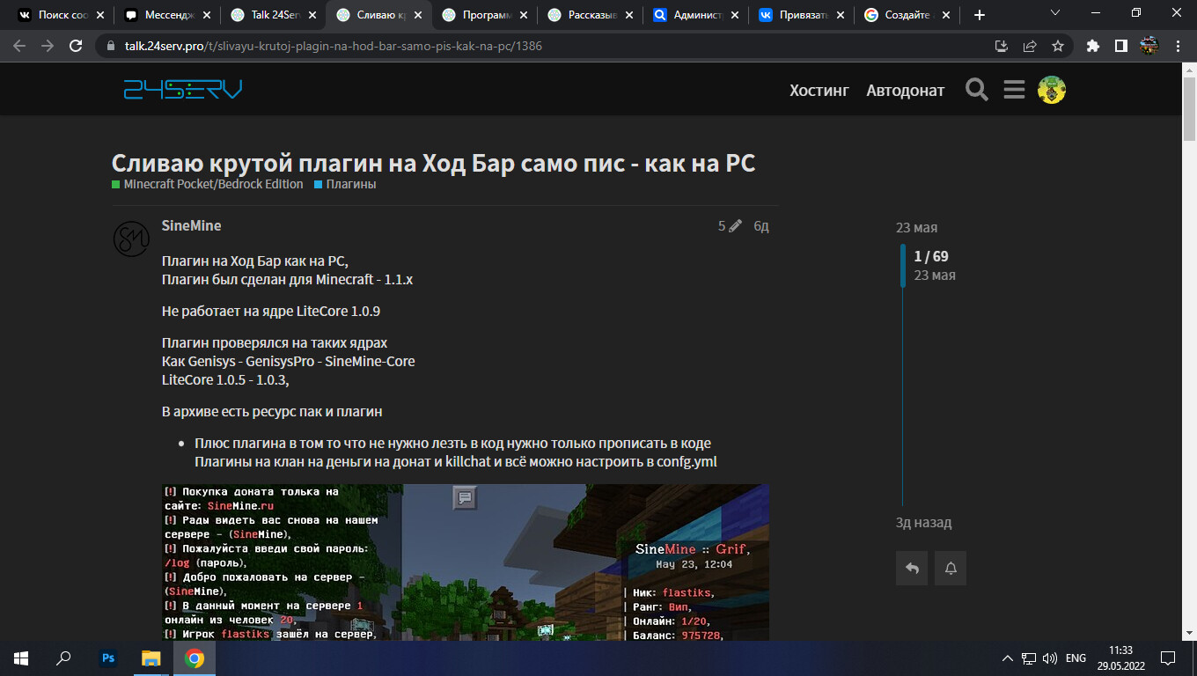The image size is (1197, 676).
Task: Jump to the top '23 мая' timeline date
Action: point(916,228)
